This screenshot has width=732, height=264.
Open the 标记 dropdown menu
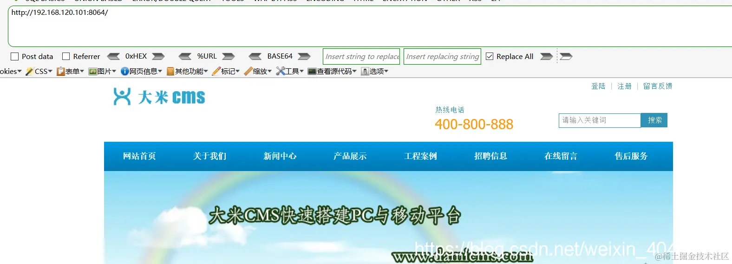pyautogui.click(x=226, y=71)
